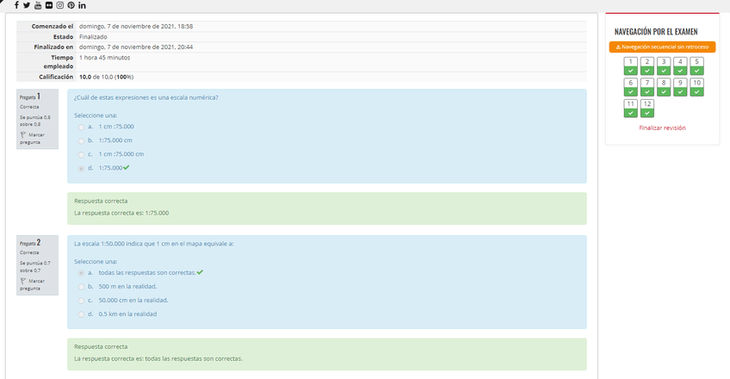Select option d '0.5 km en la realidad'
The width and height of the screenshot is (730, 379).
[81, 314]
